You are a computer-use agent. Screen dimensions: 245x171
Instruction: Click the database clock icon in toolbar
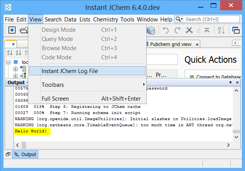tap(151, 30)
